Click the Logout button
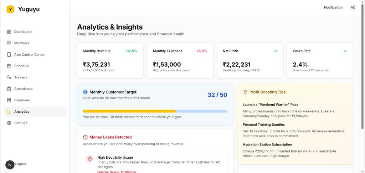The height and width of the screenshot is (173, 365). pos(21,164)
